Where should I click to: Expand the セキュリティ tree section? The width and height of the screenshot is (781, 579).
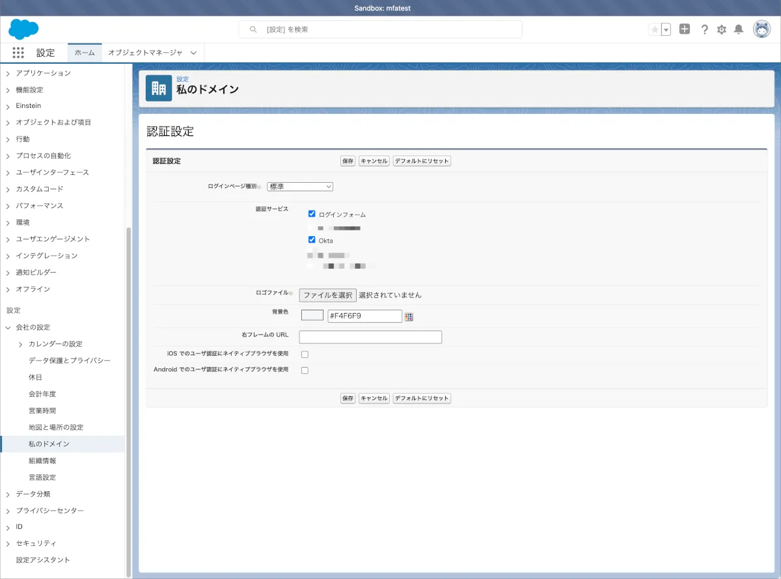8,543
